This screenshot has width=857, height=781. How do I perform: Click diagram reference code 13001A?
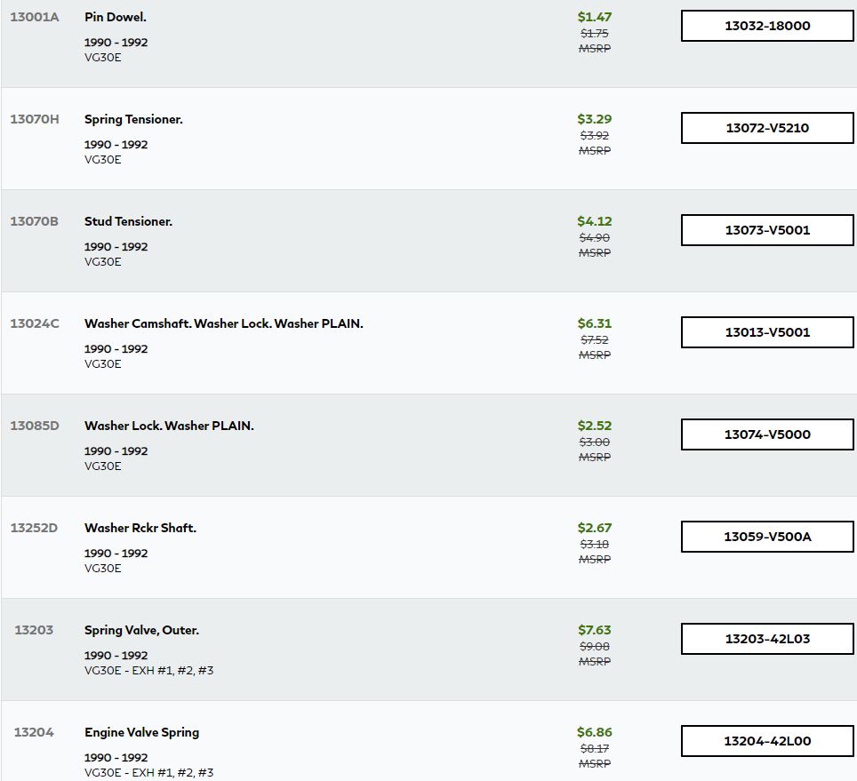pyautogui.click(x=35, y=17)
